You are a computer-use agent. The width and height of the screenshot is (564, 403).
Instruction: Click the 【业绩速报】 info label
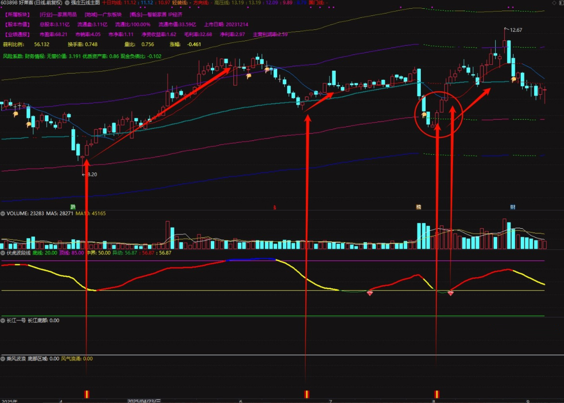point(18,35)
